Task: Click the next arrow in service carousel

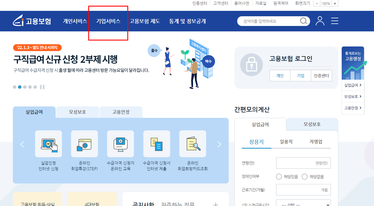Action: 219,144
